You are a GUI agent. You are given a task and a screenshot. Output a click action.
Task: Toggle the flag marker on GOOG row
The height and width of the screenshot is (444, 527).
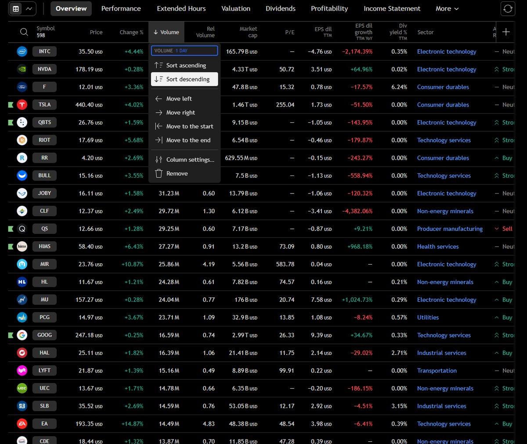pyautogui.click(x=11, y=335)
